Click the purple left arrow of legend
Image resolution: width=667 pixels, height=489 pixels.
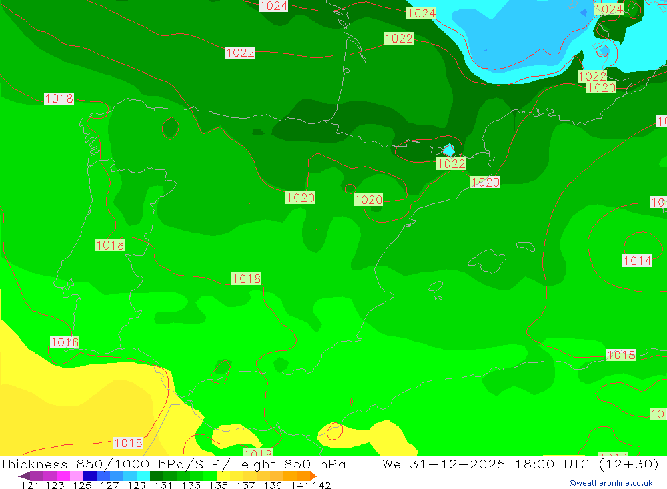pyautogui.click(x=24, y=476)
